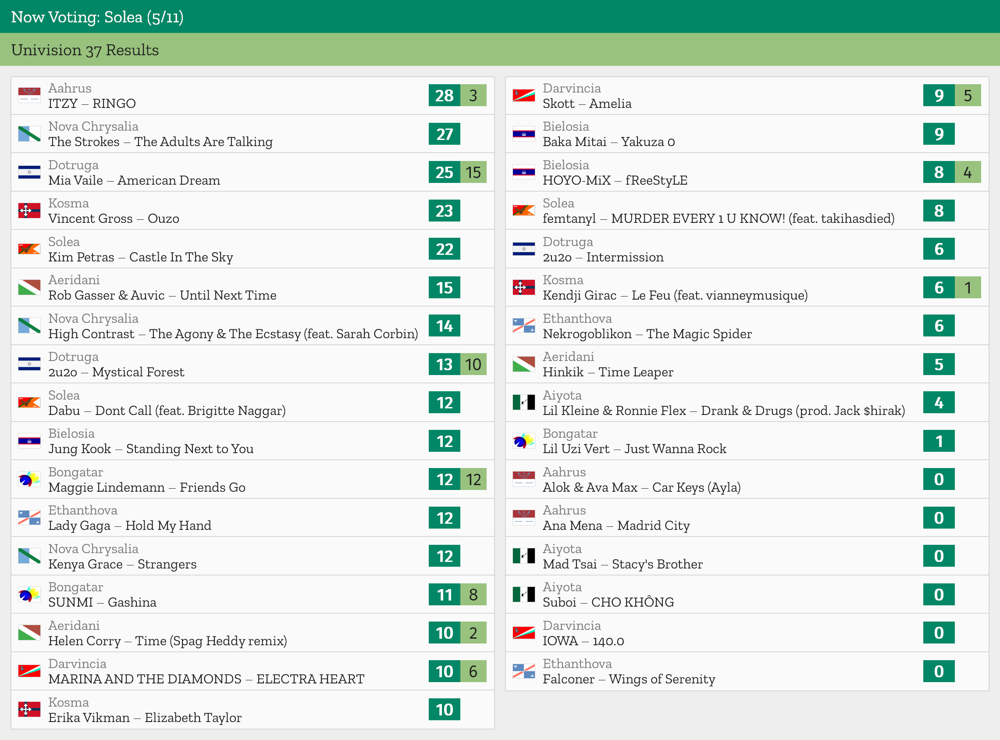Click the Univision 37 Results heading
The width and height of the screenshot is (1000, 740).
coord(85,50)
